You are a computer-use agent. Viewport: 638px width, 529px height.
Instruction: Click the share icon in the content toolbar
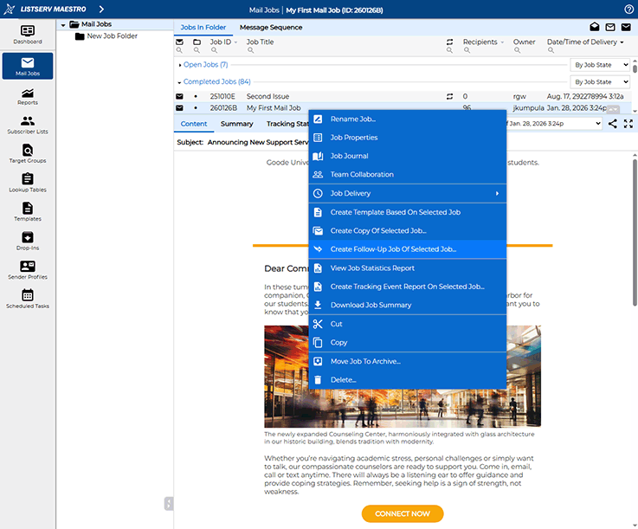coord(613,124)
